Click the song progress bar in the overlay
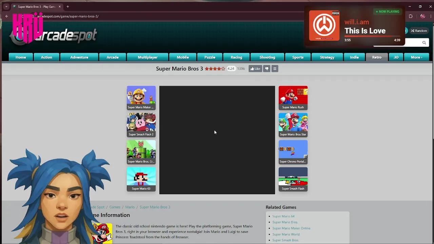 click(372, 36)
